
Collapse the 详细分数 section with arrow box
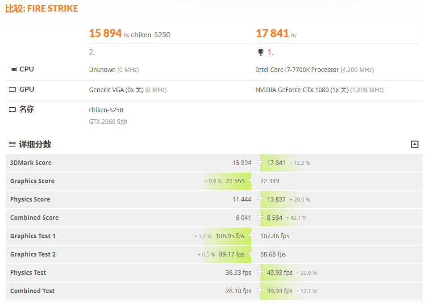[x=414, y=144]
